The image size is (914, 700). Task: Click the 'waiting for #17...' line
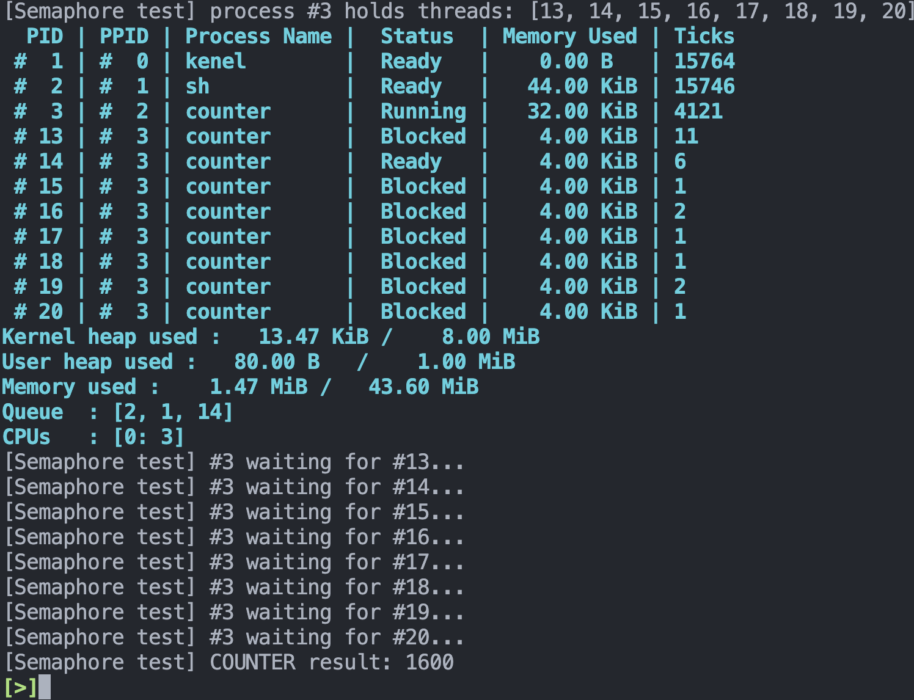pyautogui.click(x=234, y=562)
